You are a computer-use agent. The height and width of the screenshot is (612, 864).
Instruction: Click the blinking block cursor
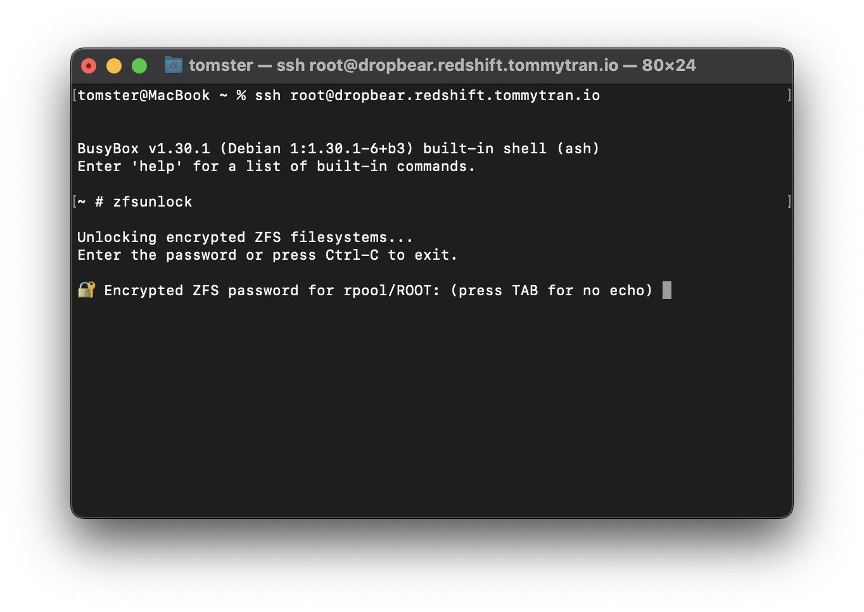[x=668, y=290]
